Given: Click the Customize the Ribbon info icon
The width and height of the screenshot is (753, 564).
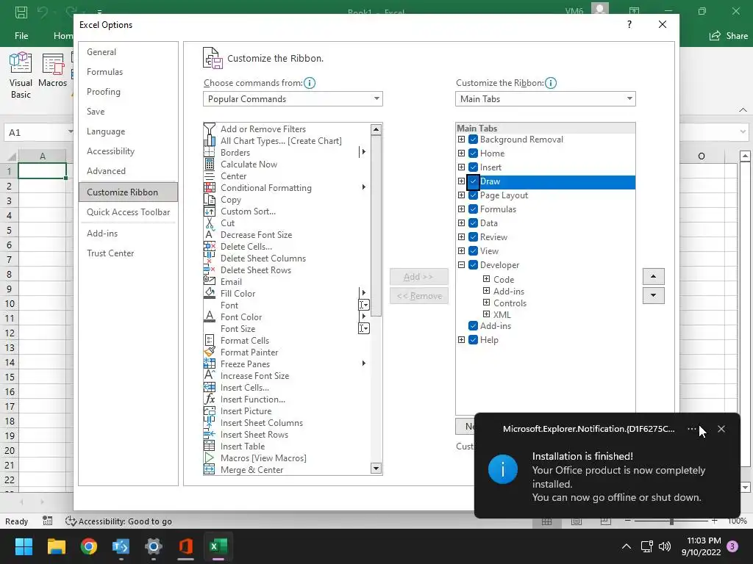Looking at the screenshot, I should click(x=551, y=83).
